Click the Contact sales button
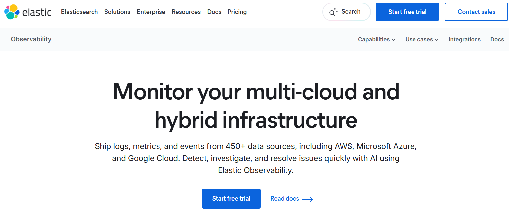 tap(476, 12)
